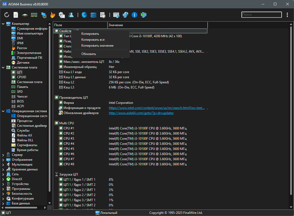
Task: Select ACPI in the sidebar
Action: 20,106
